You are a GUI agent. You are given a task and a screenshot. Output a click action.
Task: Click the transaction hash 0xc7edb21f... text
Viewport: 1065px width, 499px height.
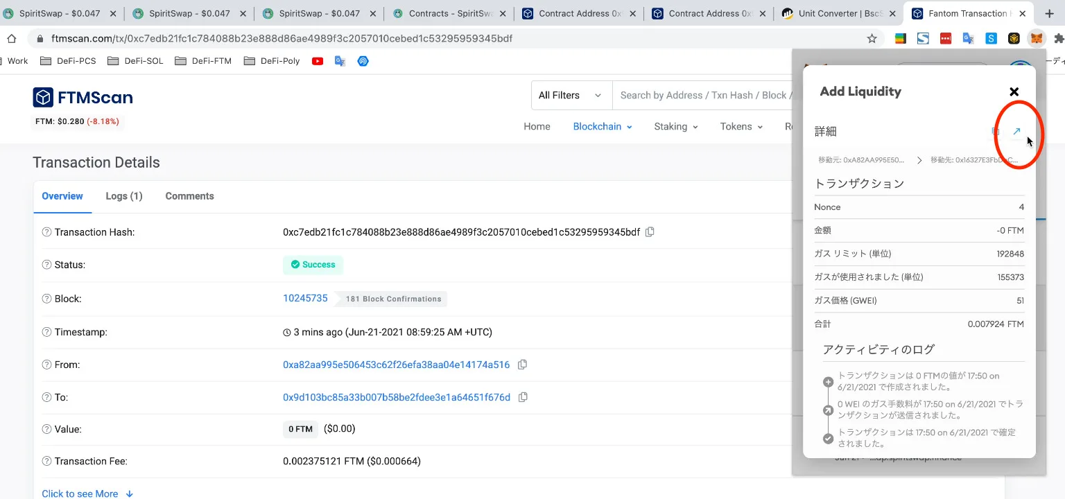click(461, 232)
